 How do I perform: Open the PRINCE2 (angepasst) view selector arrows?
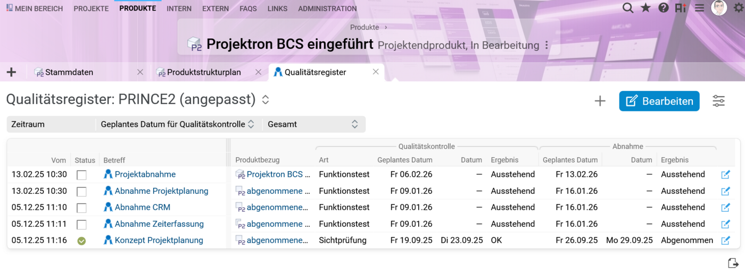point(265,100)
